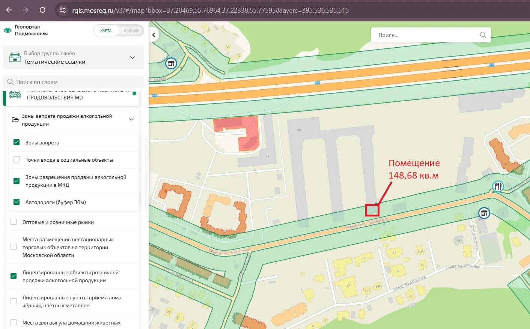Uncheck Автодороги (буфер 30м) layer
Image resolution: width=530 pixels, height=329 pixels.
[17, 202]
